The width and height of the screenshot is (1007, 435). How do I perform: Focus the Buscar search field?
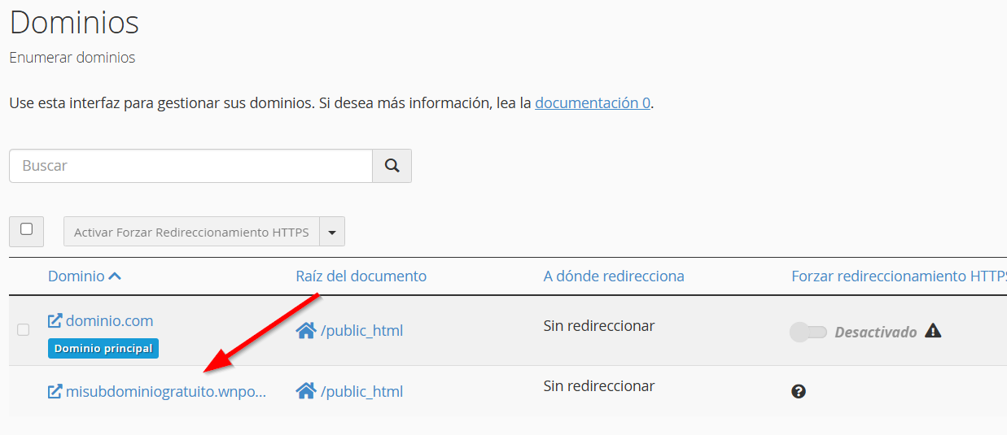click(190, 166)
